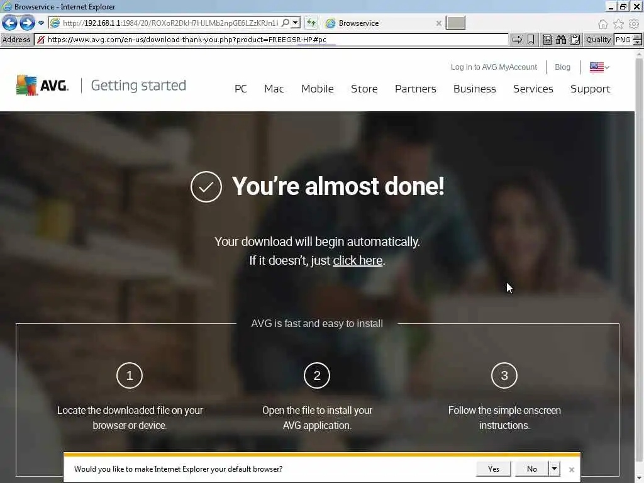
Task: Dismiss the default browser notification bar
Action: coord(571,469)
